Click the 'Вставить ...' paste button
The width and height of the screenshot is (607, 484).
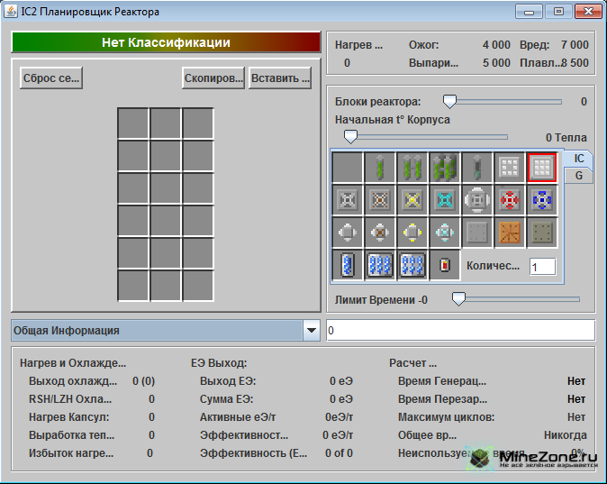280,78
